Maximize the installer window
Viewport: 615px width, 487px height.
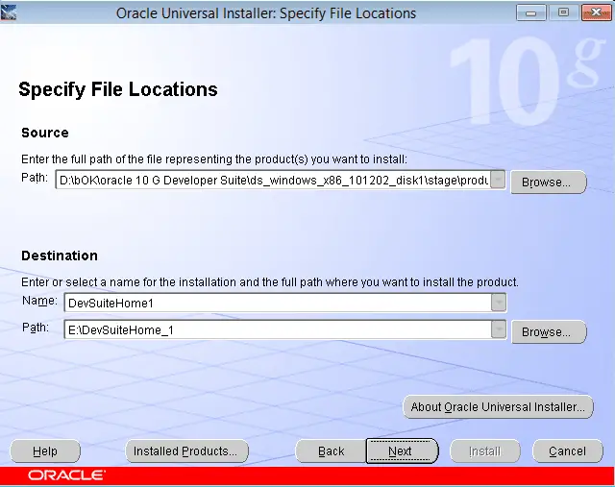coord(563,12)
